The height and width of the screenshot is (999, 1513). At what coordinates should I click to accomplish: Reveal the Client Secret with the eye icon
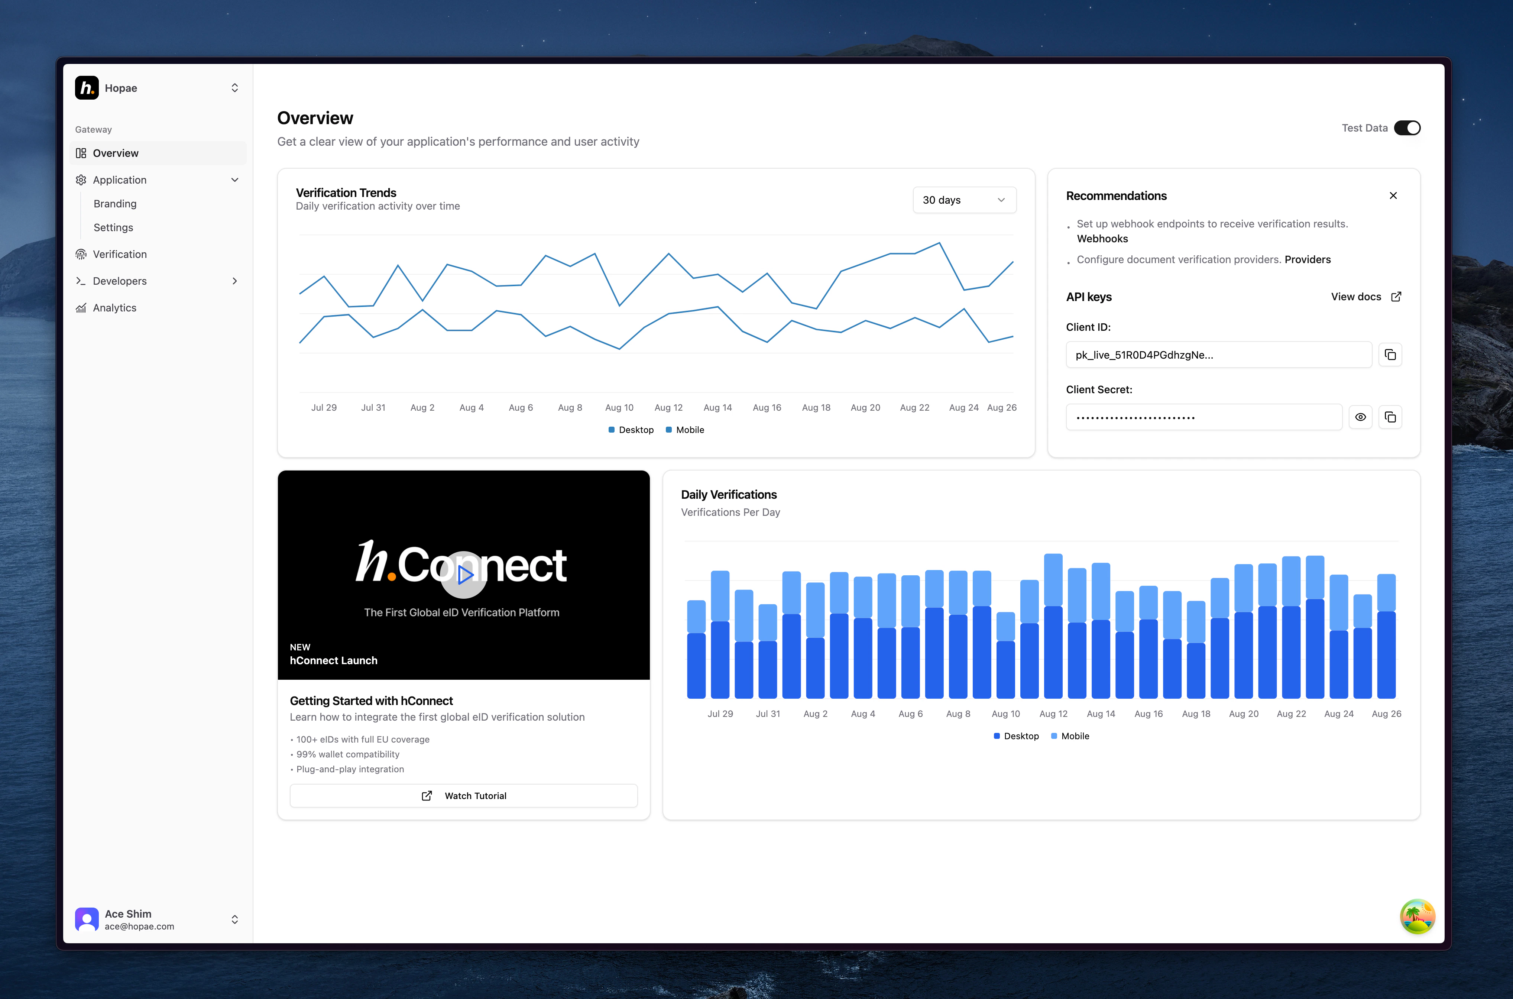[x=1360, y=417]
